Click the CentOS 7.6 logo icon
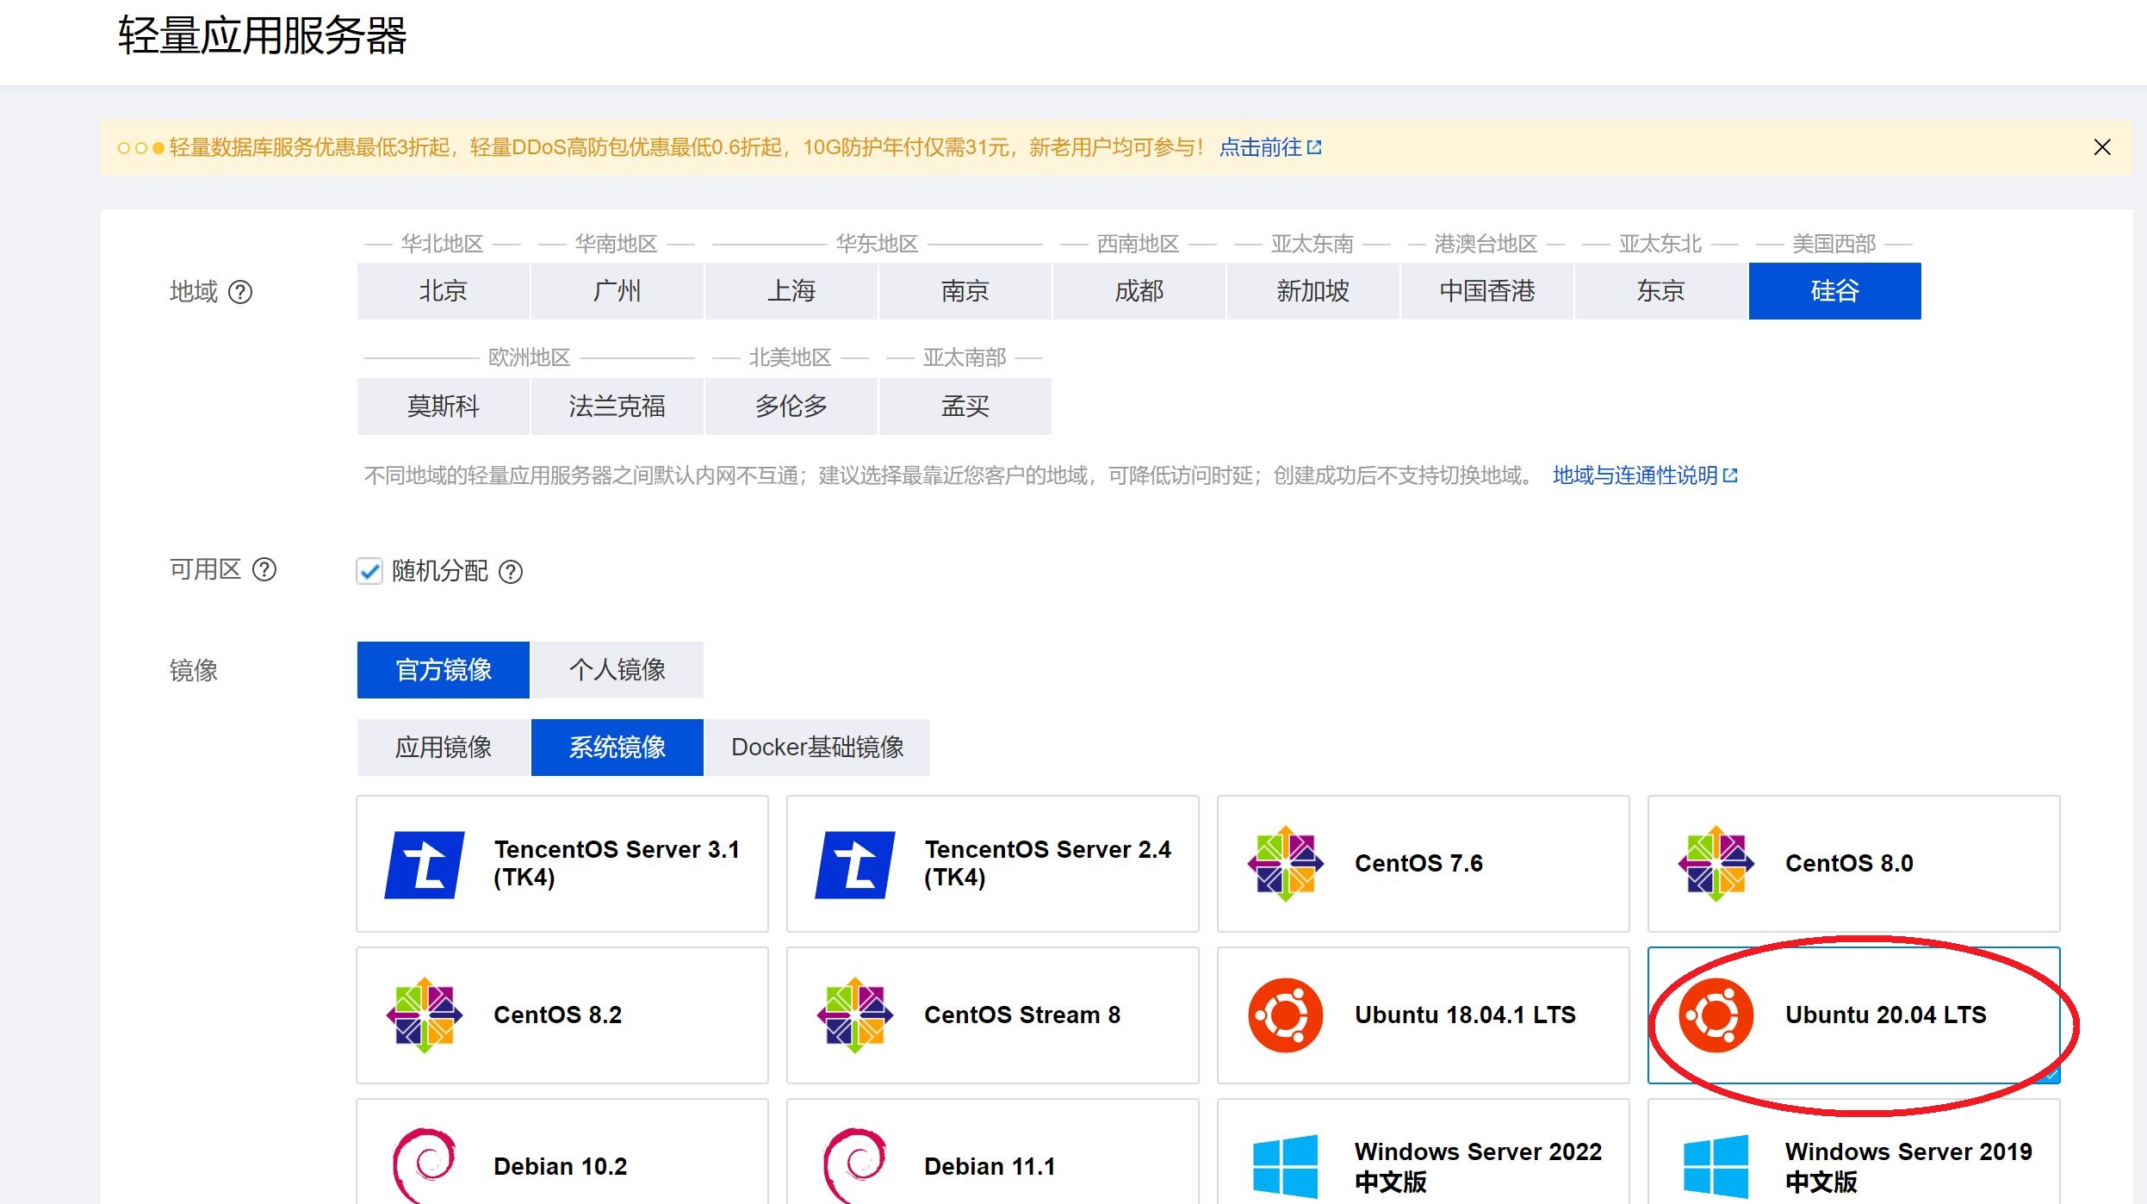This screenshot has width=2147, height=1204. click(1285, 864)
